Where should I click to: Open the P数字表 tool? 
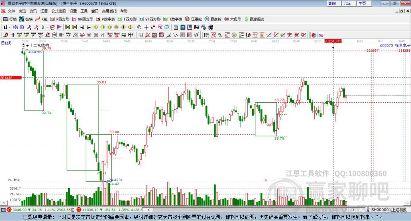click(106, 19)
